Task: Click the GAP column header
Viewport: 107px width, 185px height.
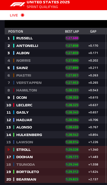Action: [93, 32]
